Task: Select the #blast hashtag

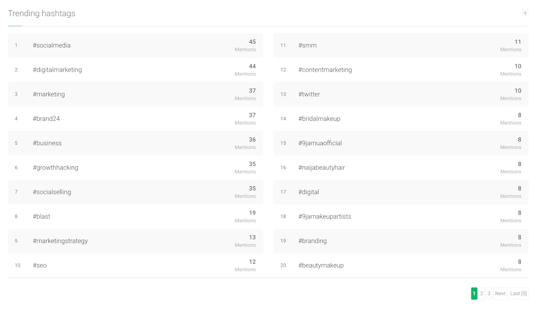Action: pyautogui.click(x=42, y=217)
